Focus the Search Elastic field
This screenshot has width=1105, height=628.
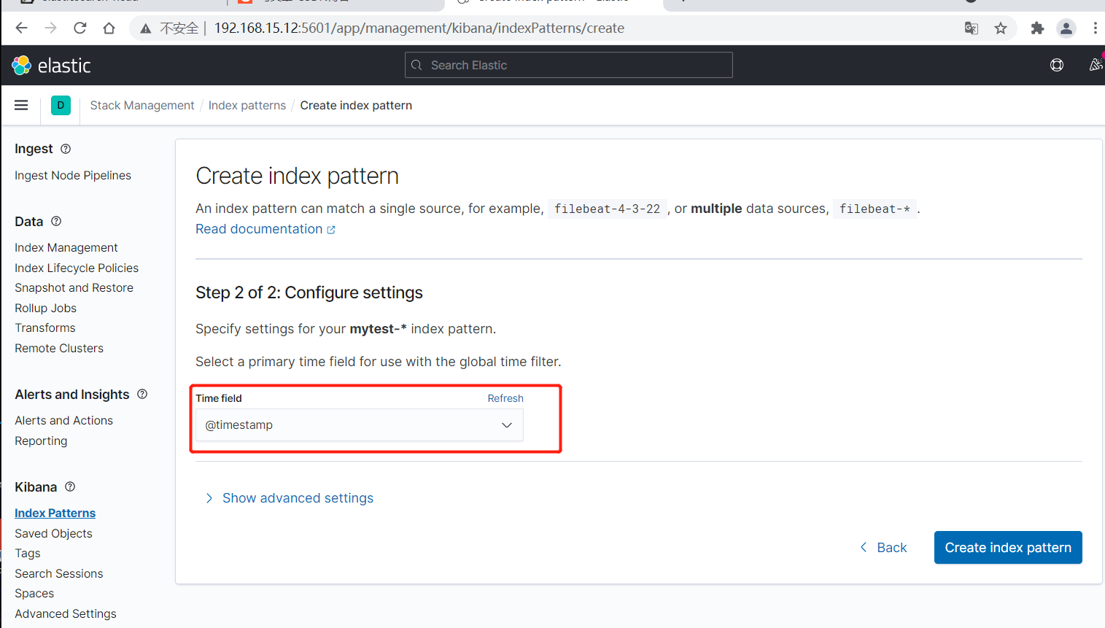[x=569, y=65]
